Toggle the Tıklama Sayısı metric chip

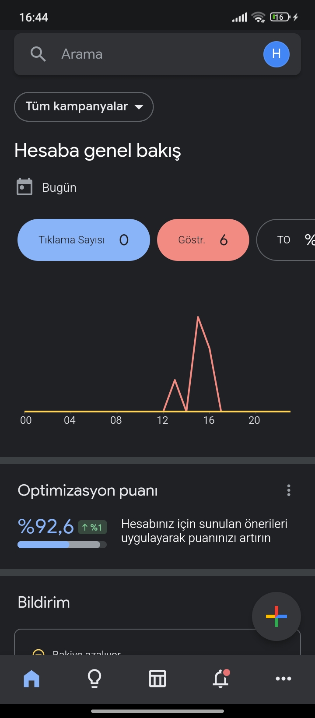pyautogui.click(x=84, y=240)
